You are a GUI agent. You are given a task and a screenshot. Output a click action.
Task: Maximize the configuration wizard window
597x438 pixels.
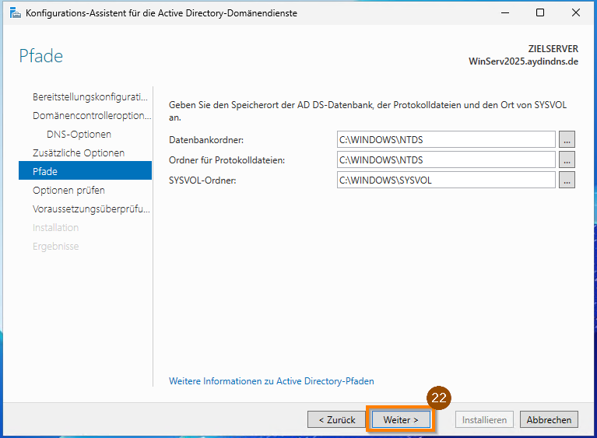[540, 12]
